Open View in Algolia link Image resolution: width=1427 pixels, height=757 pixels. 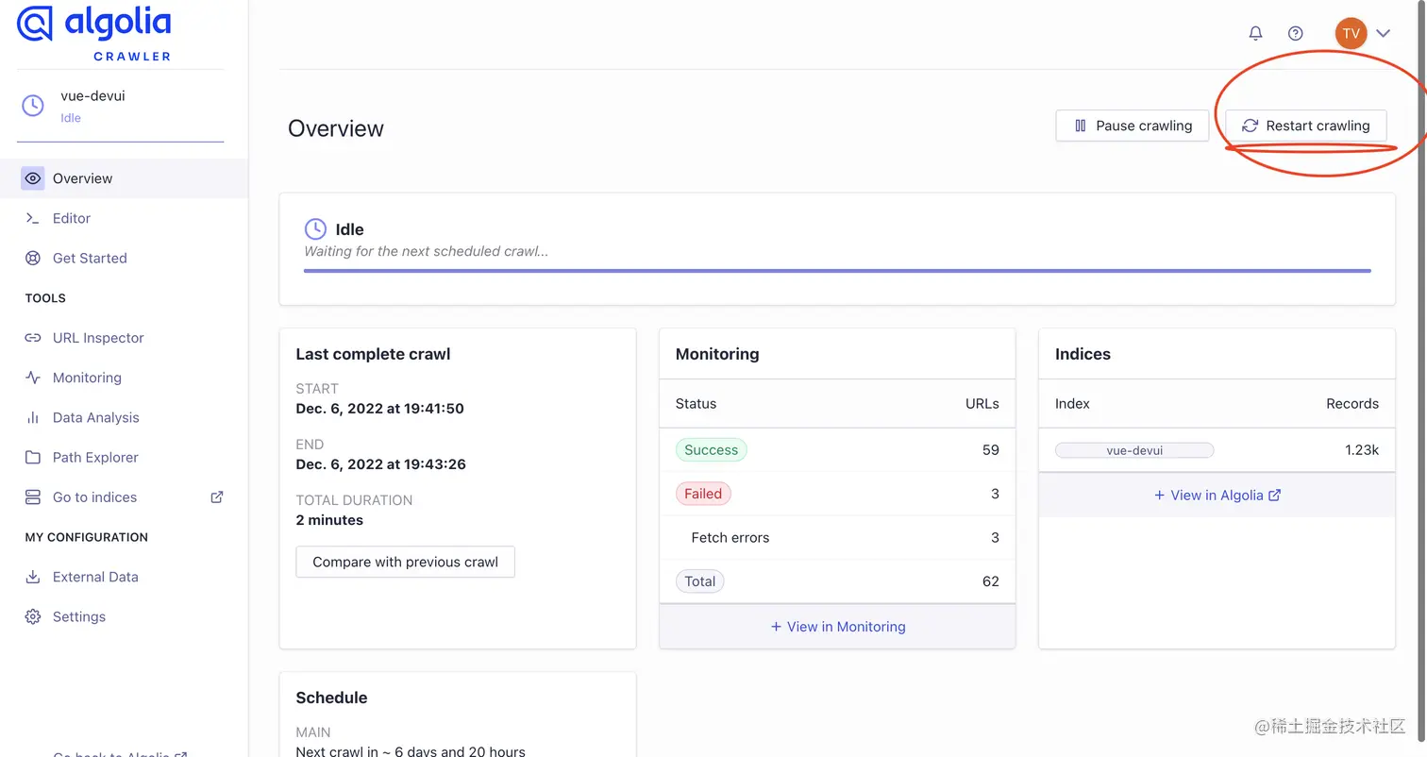1217,495
